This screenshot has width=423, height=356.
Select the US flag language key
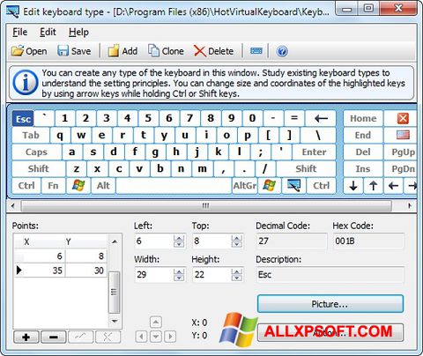(403, 135)
